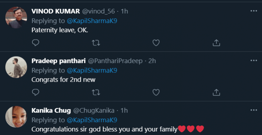
Task: Open more options for Pradeep panthari's tweet
Action: 254,60
